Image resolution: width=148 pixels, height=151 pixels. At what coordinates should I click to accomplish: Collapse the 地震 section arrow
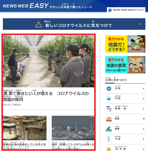144,119
